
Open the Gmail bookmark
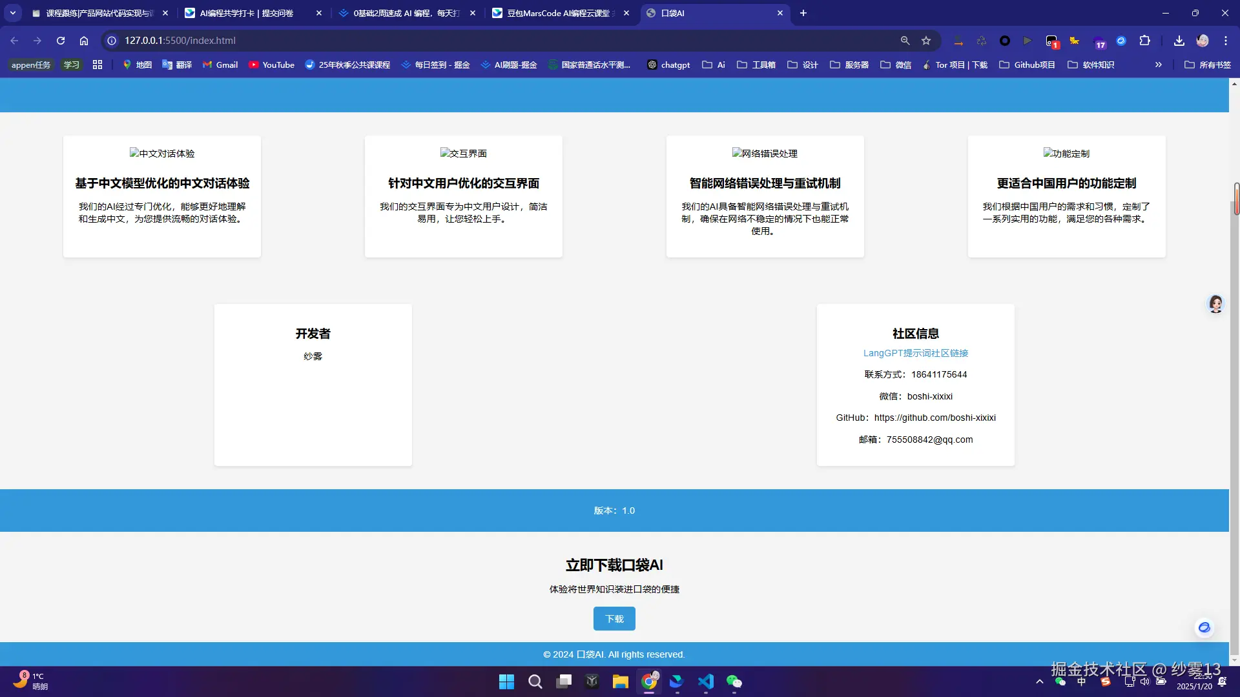coord(220,65)
